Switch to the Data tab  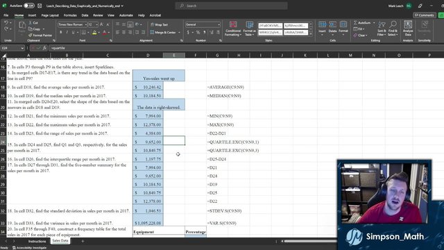tap(85, 15)
